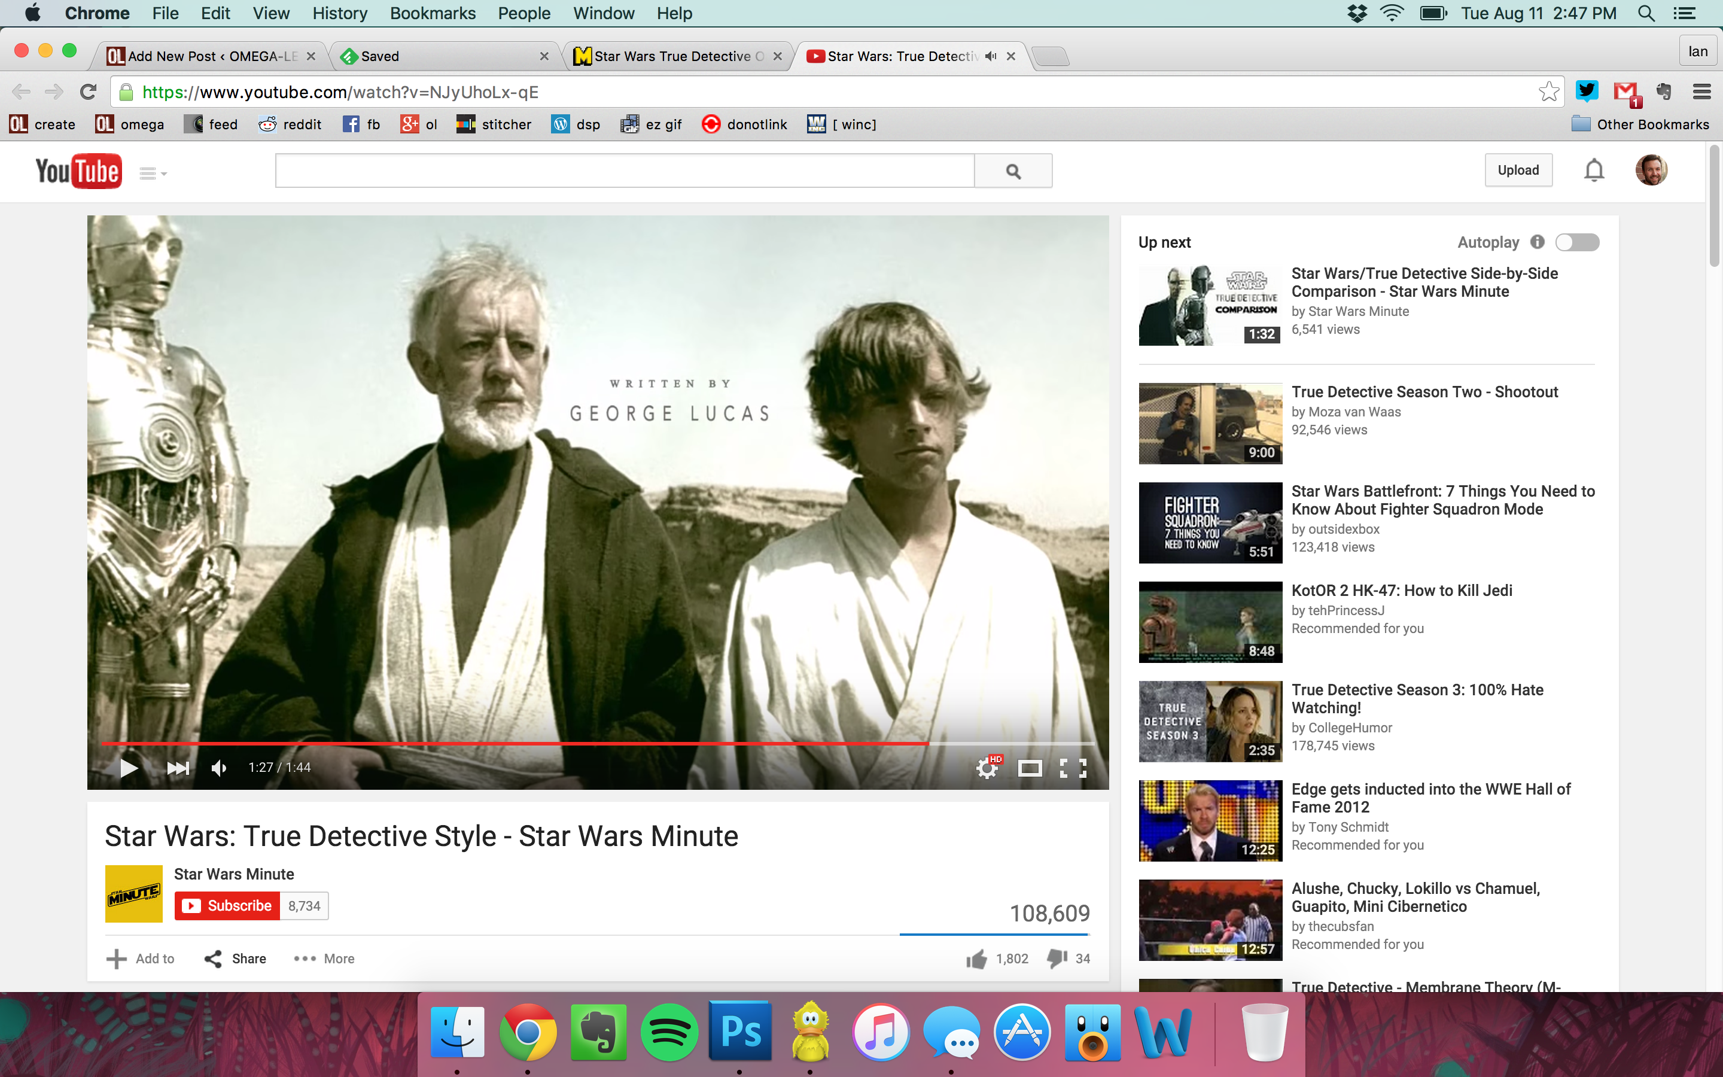Viewport: 1723px width, 1077px height.
Task: Click the video progress bar
Action: coord(597,743)
